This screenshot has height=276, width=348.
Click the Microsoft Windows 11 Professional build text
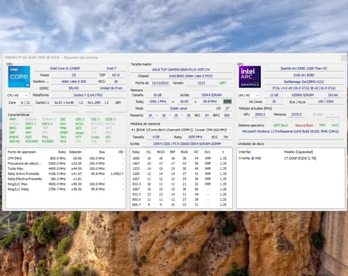[290, 131]
